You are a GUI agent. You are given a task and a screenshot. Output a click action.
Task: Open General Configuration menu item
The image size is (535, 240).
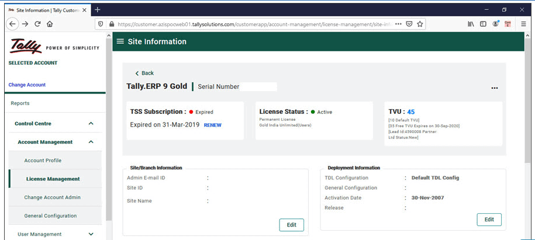click(50, 216)
